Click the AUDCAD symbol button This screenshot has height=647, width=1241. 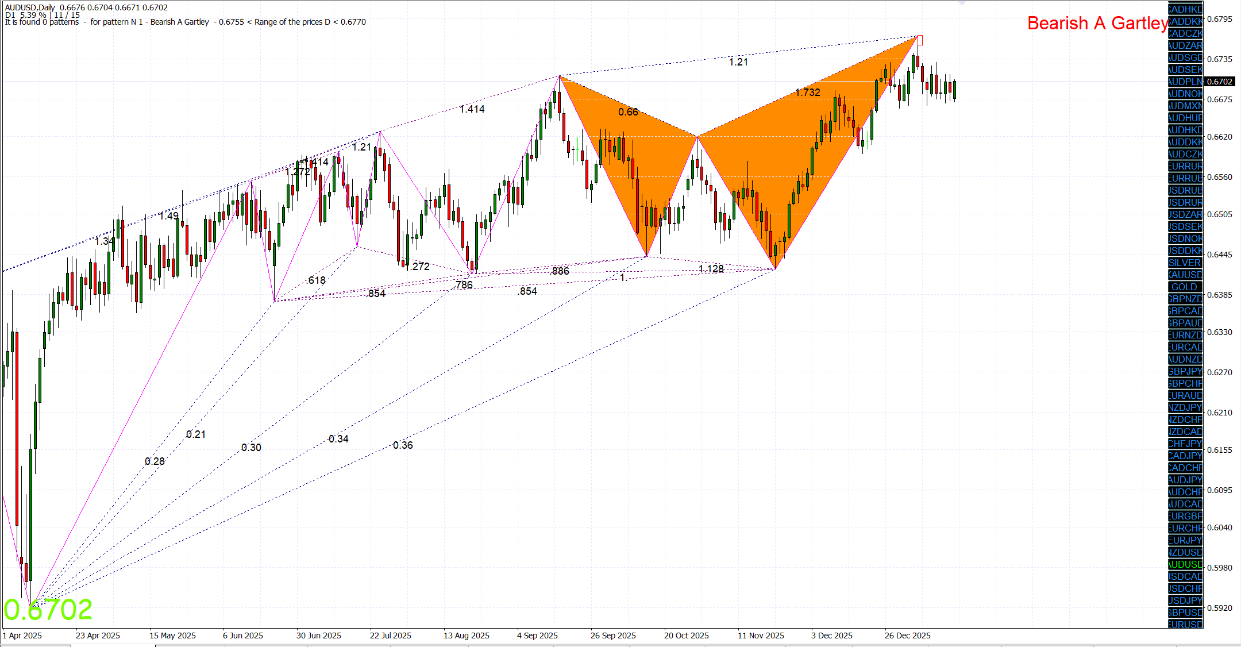tap(1185, 504)
